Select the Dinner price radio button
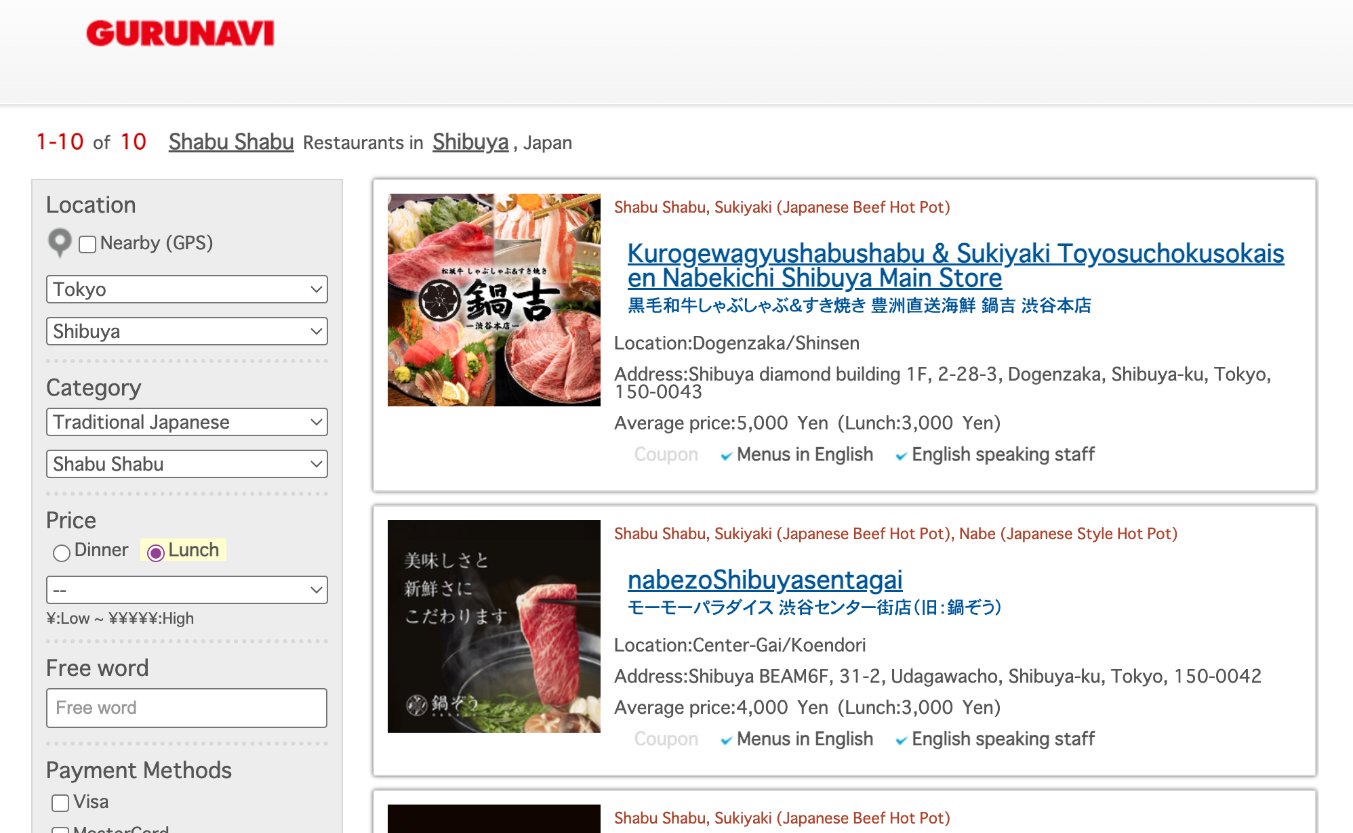The image size is (1353, 833). [x=62, y=553]
